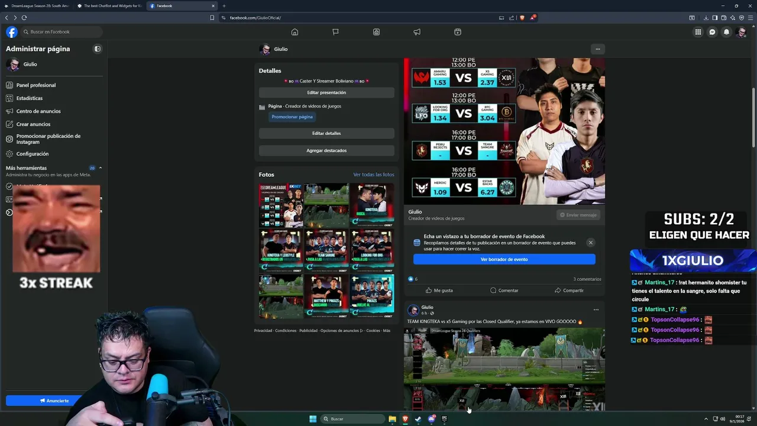Click Compartir on the post

coord(569,291)
